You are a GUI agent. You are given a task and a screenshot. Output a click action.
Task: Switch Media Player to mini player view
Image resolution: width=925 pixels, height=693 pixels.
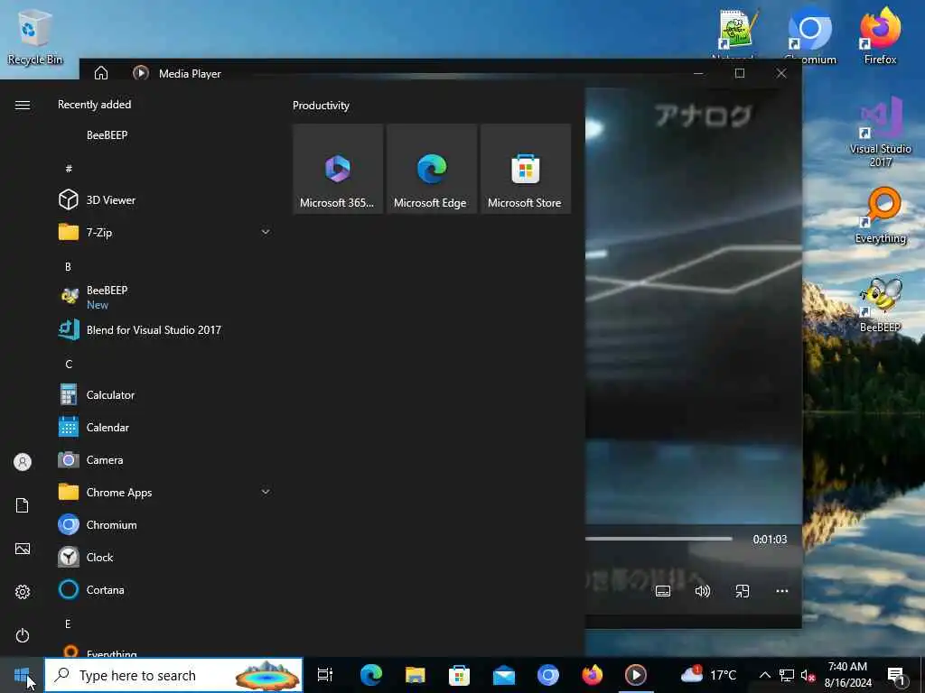[x=743, y=591]
